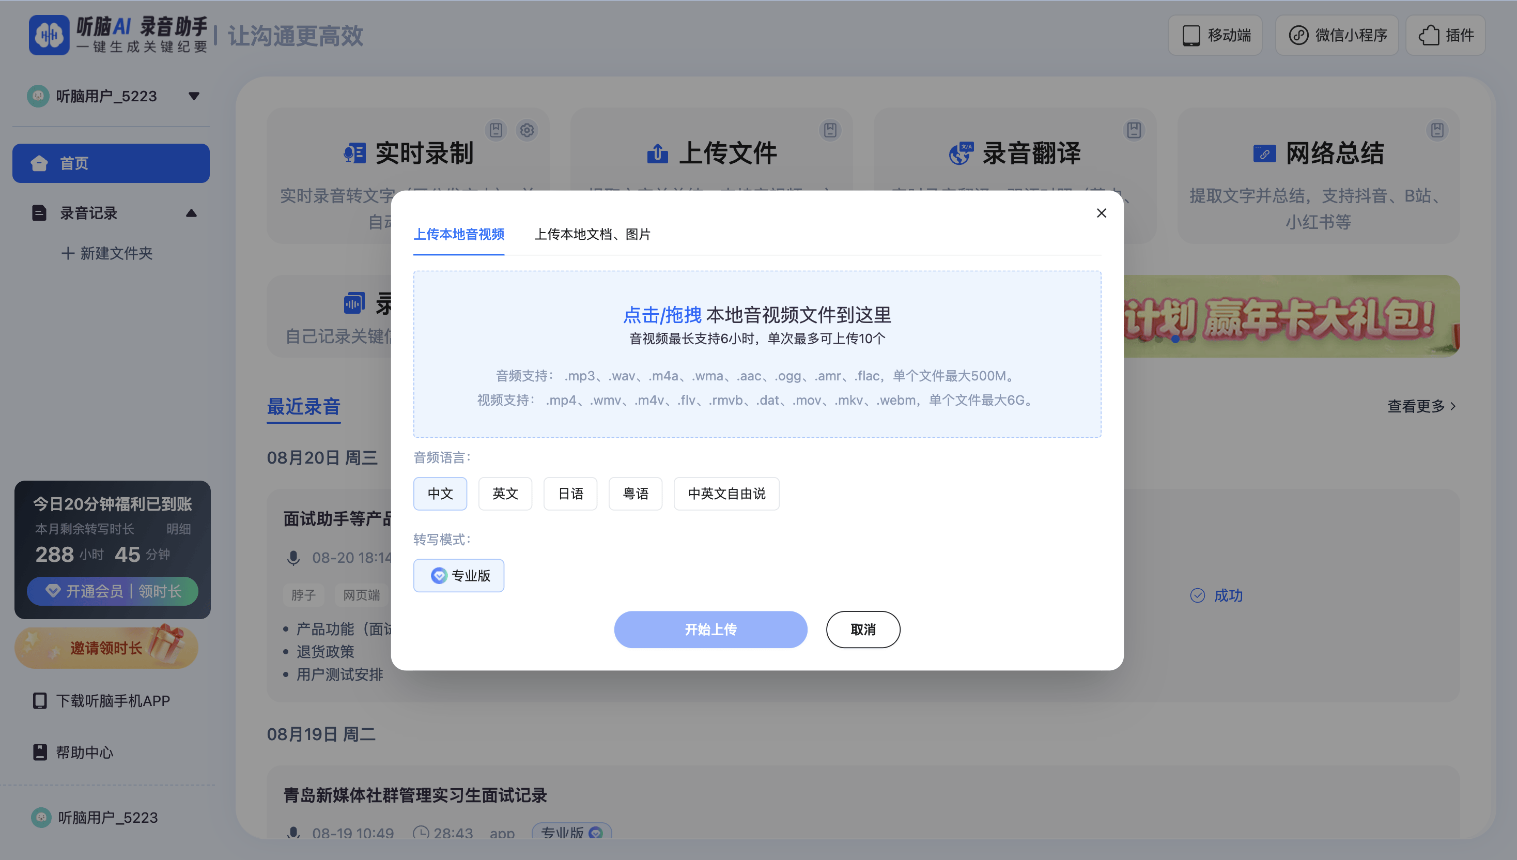This screenshot has width=1517, height=860.
Task: Toggle the 专业版 transcription mode
Action: click(459, 575)
